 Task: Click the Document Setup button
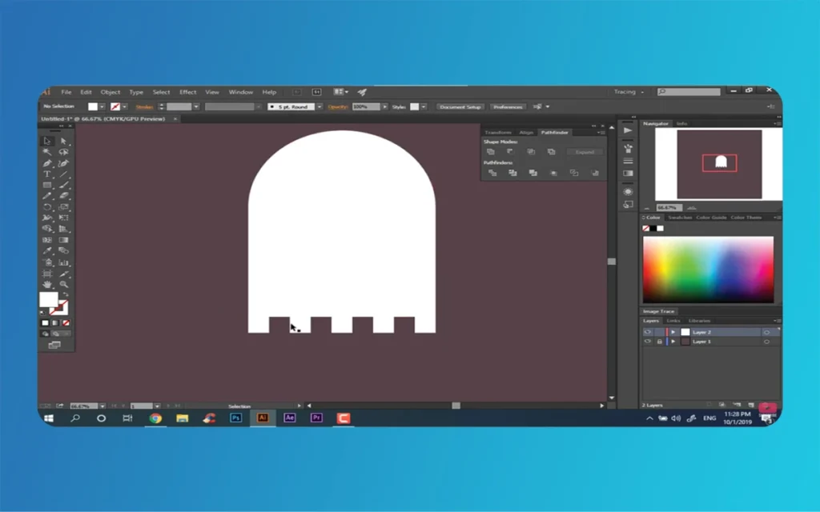[x=460, y=106]
